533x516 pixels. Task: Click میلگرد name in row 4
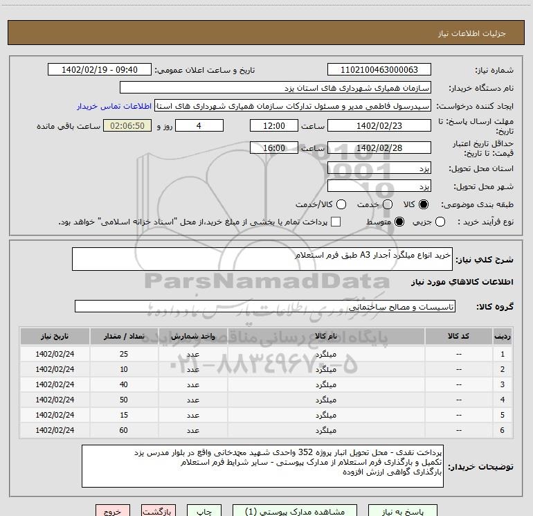click(325, 400)
